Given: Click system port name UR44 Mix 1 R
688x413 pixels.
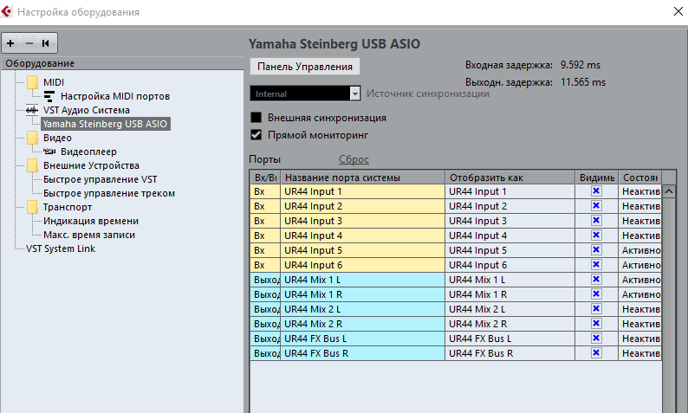Looking at the screenshot, I should click(x=362, y=294).
